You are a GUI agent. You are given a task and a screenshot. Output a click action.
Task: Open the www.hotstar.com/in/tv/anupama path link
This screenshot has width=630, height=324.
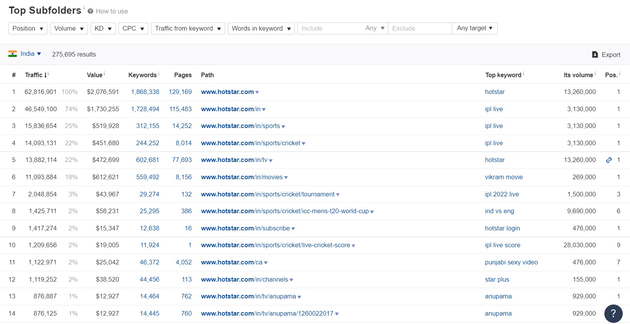tap(248, 296)
